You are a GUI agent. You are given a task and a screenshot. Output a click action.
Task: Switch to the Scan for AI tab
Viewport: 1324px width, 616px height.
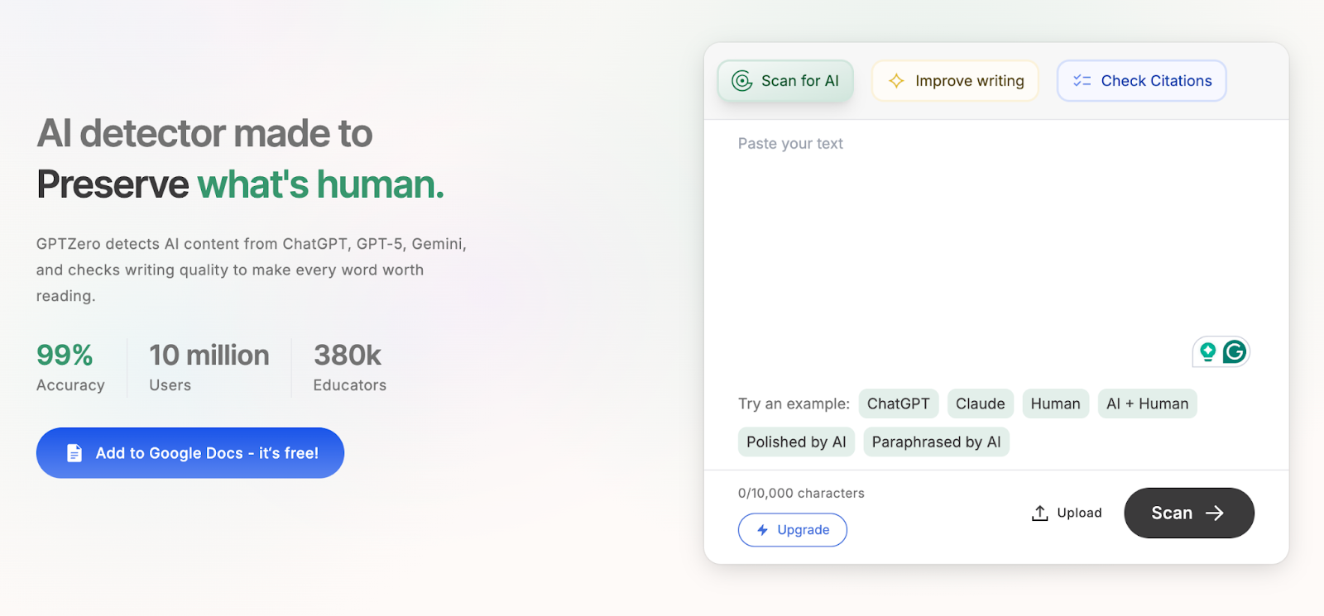pos(785,81)
